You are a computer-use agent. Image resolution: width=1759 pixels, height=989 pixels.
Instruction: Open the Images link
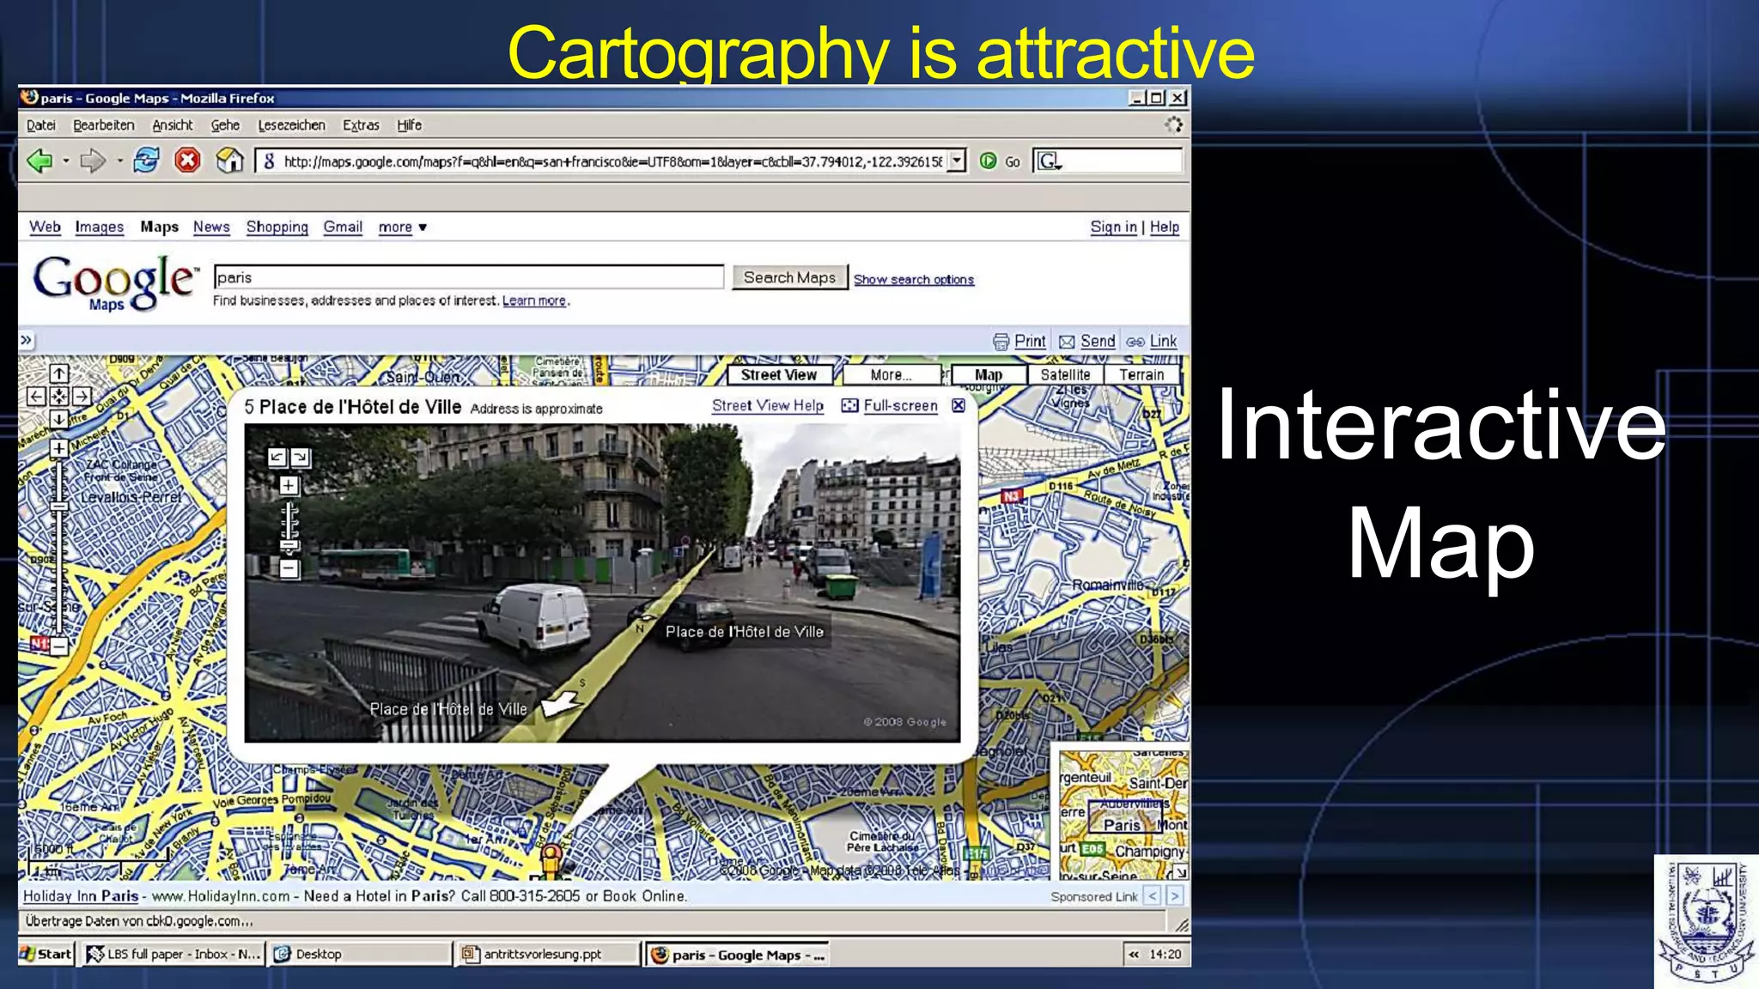(x=100, y=227)
